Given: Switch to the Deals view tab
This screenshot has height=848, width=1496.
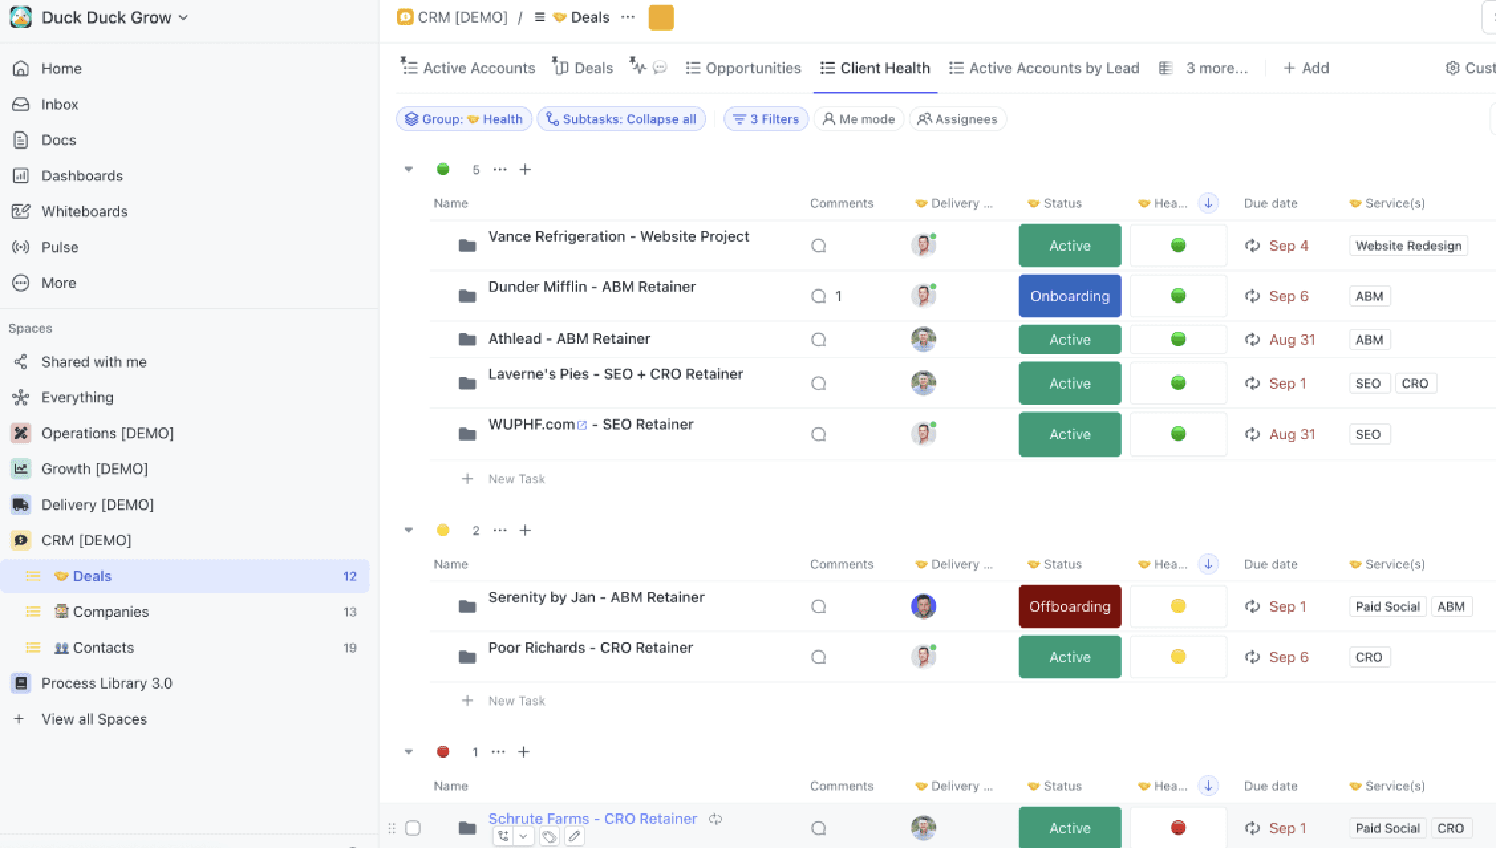Looking at the screenshot, I should pos(583,68).
